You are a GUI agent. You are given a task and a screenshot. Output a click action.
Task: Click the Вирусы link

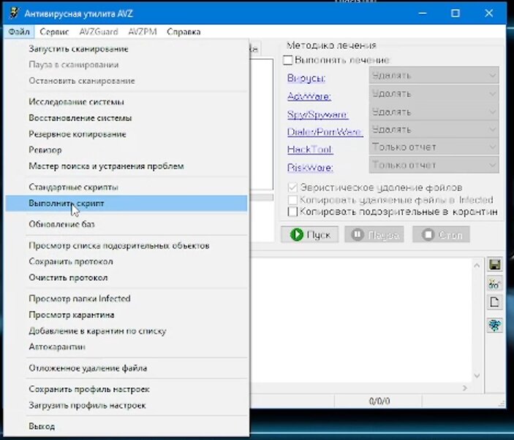click(x=306, y=78)
